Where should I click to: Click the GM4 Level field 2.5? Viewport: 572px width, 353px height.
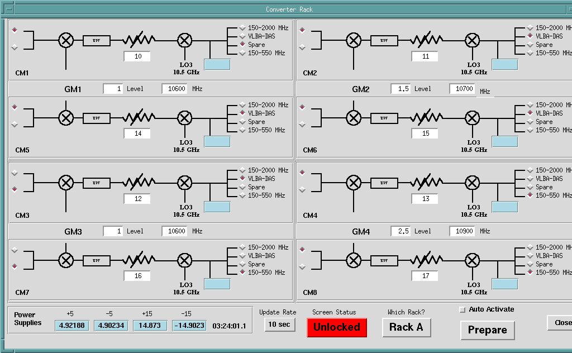point(401,231)
